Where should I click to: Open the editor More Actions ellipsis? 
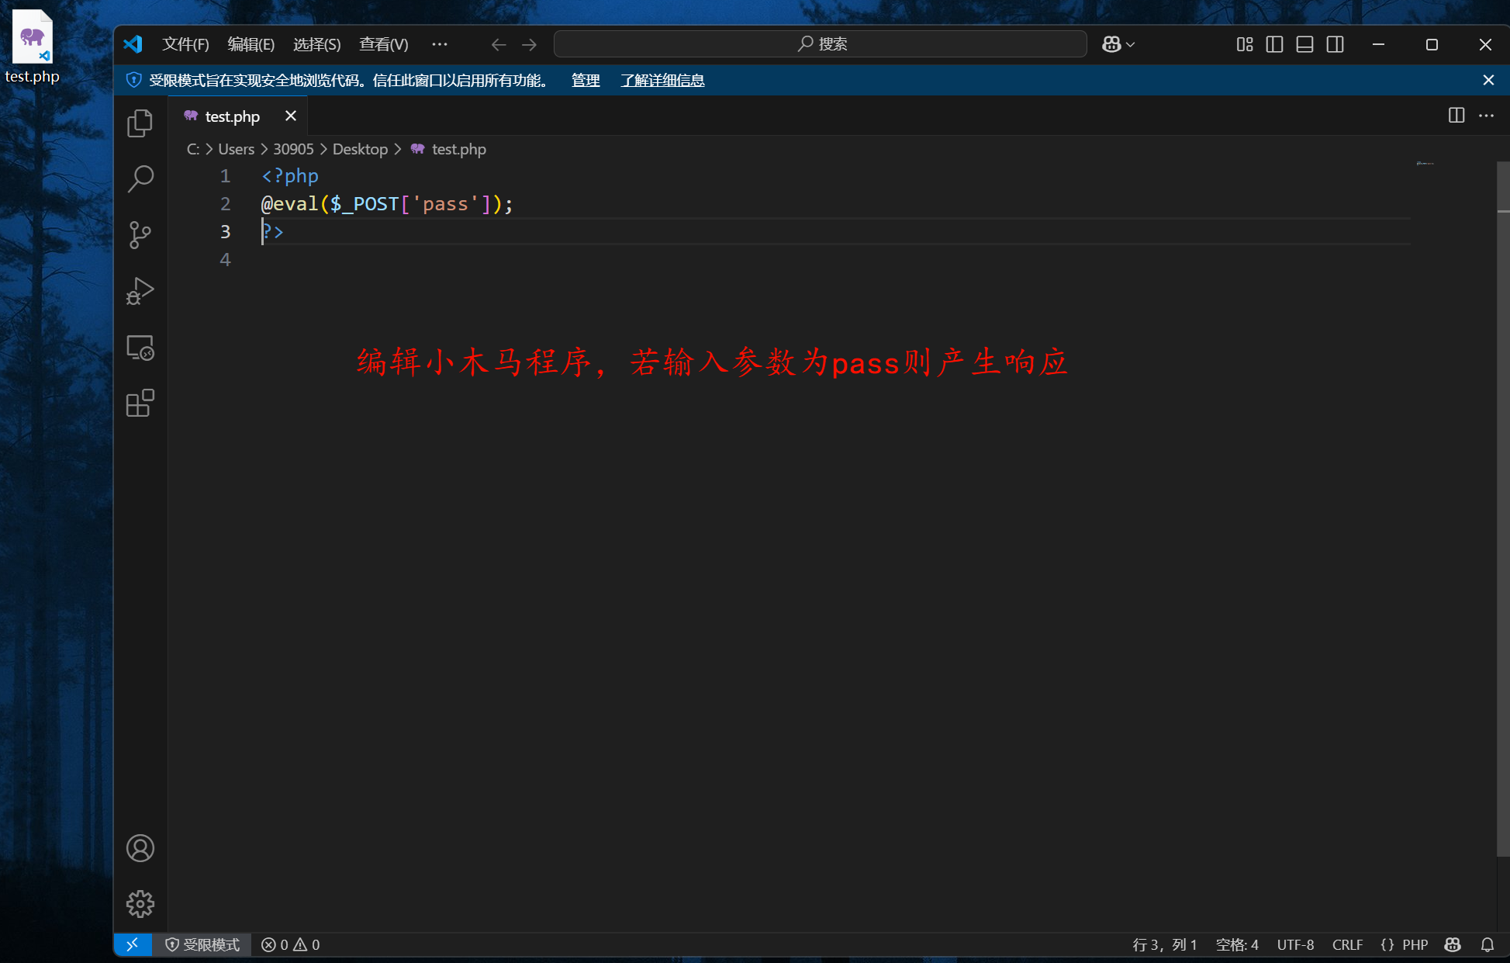click(1486, 116)
